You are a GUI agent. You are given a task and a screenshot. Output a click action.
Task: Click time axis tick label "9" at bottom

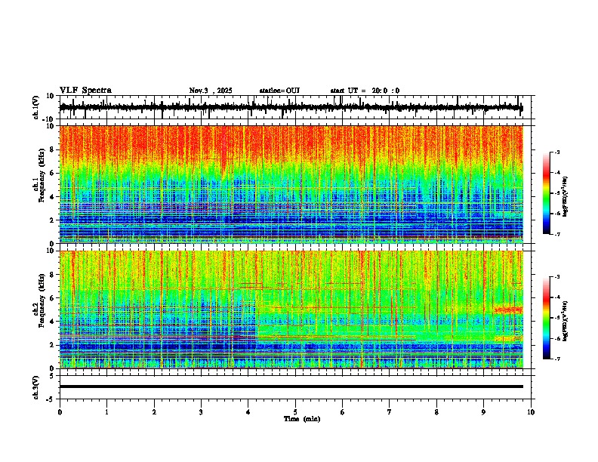[483, 412]
